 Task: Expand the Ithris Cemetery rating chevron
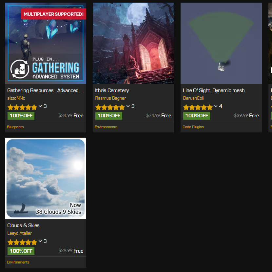[x=128, y=106]
